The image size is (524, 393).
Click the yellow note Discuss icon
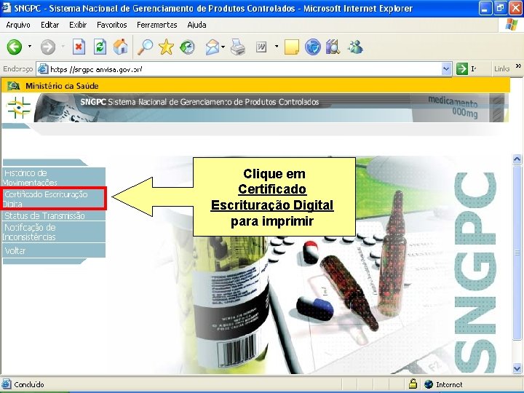(x=292, y=47)
